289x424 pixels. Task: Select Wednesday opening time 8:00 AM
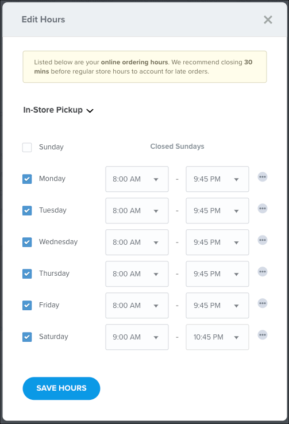coord(137,242)
